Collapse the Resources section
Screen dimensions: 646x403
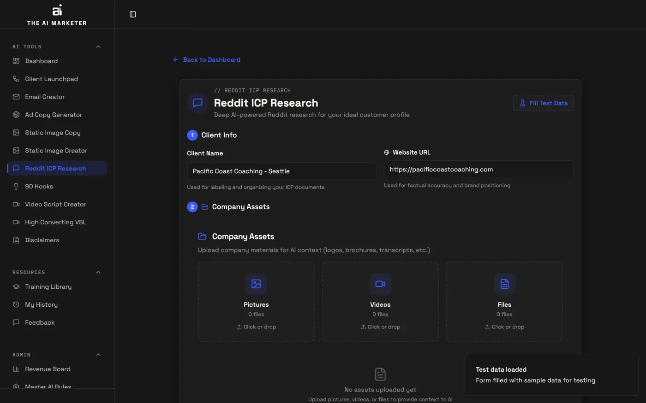pos(98,272)
